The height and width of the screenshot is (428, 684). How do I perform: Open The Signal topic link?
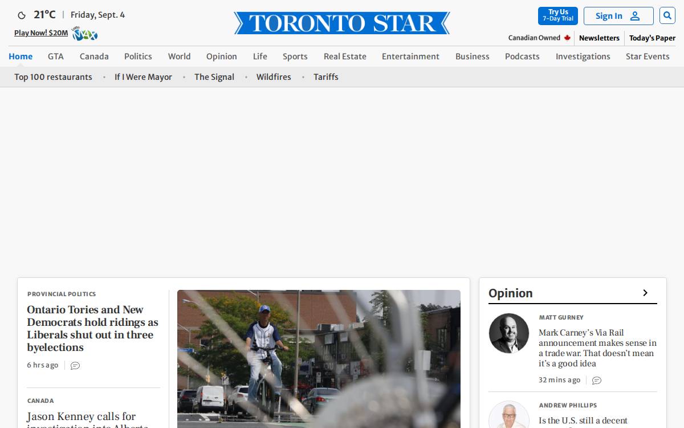pos(214,77)
